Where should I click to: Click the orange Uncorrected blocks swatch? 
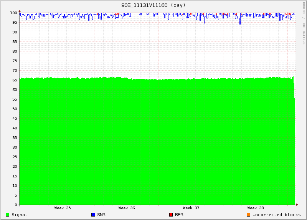point(248,215)
